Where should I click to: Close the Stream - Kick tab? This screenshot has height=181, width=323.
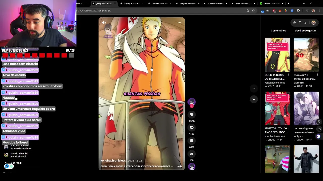point(282,4)
